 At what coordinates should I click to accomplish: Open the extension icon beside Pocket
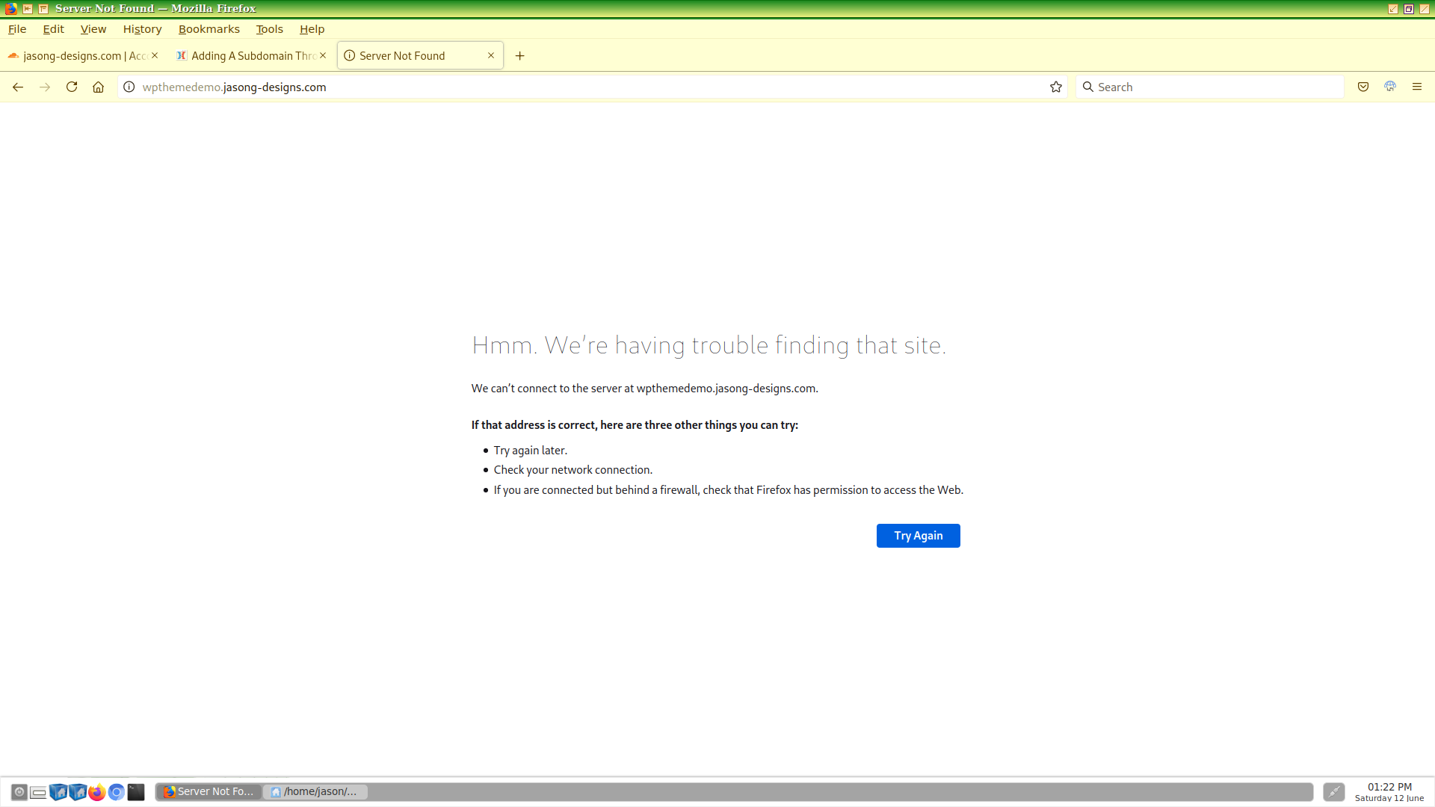[1390, 87]
